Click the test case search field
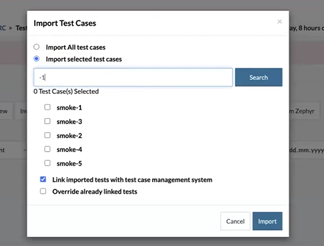 [x=133, y=77]
